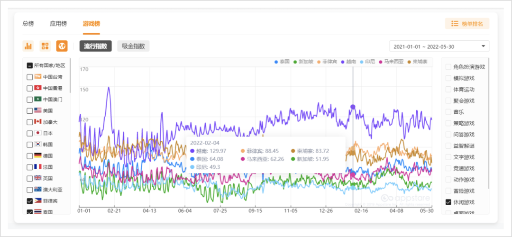Uncheck the 休闲游戏 category checkbox
Screen dimensions: 512x237
tap(448, 202)
